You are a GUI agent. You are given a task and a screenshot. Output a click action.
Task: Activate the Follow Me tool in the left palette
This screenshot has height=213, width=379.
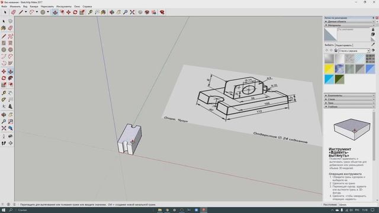pos(11,78)
